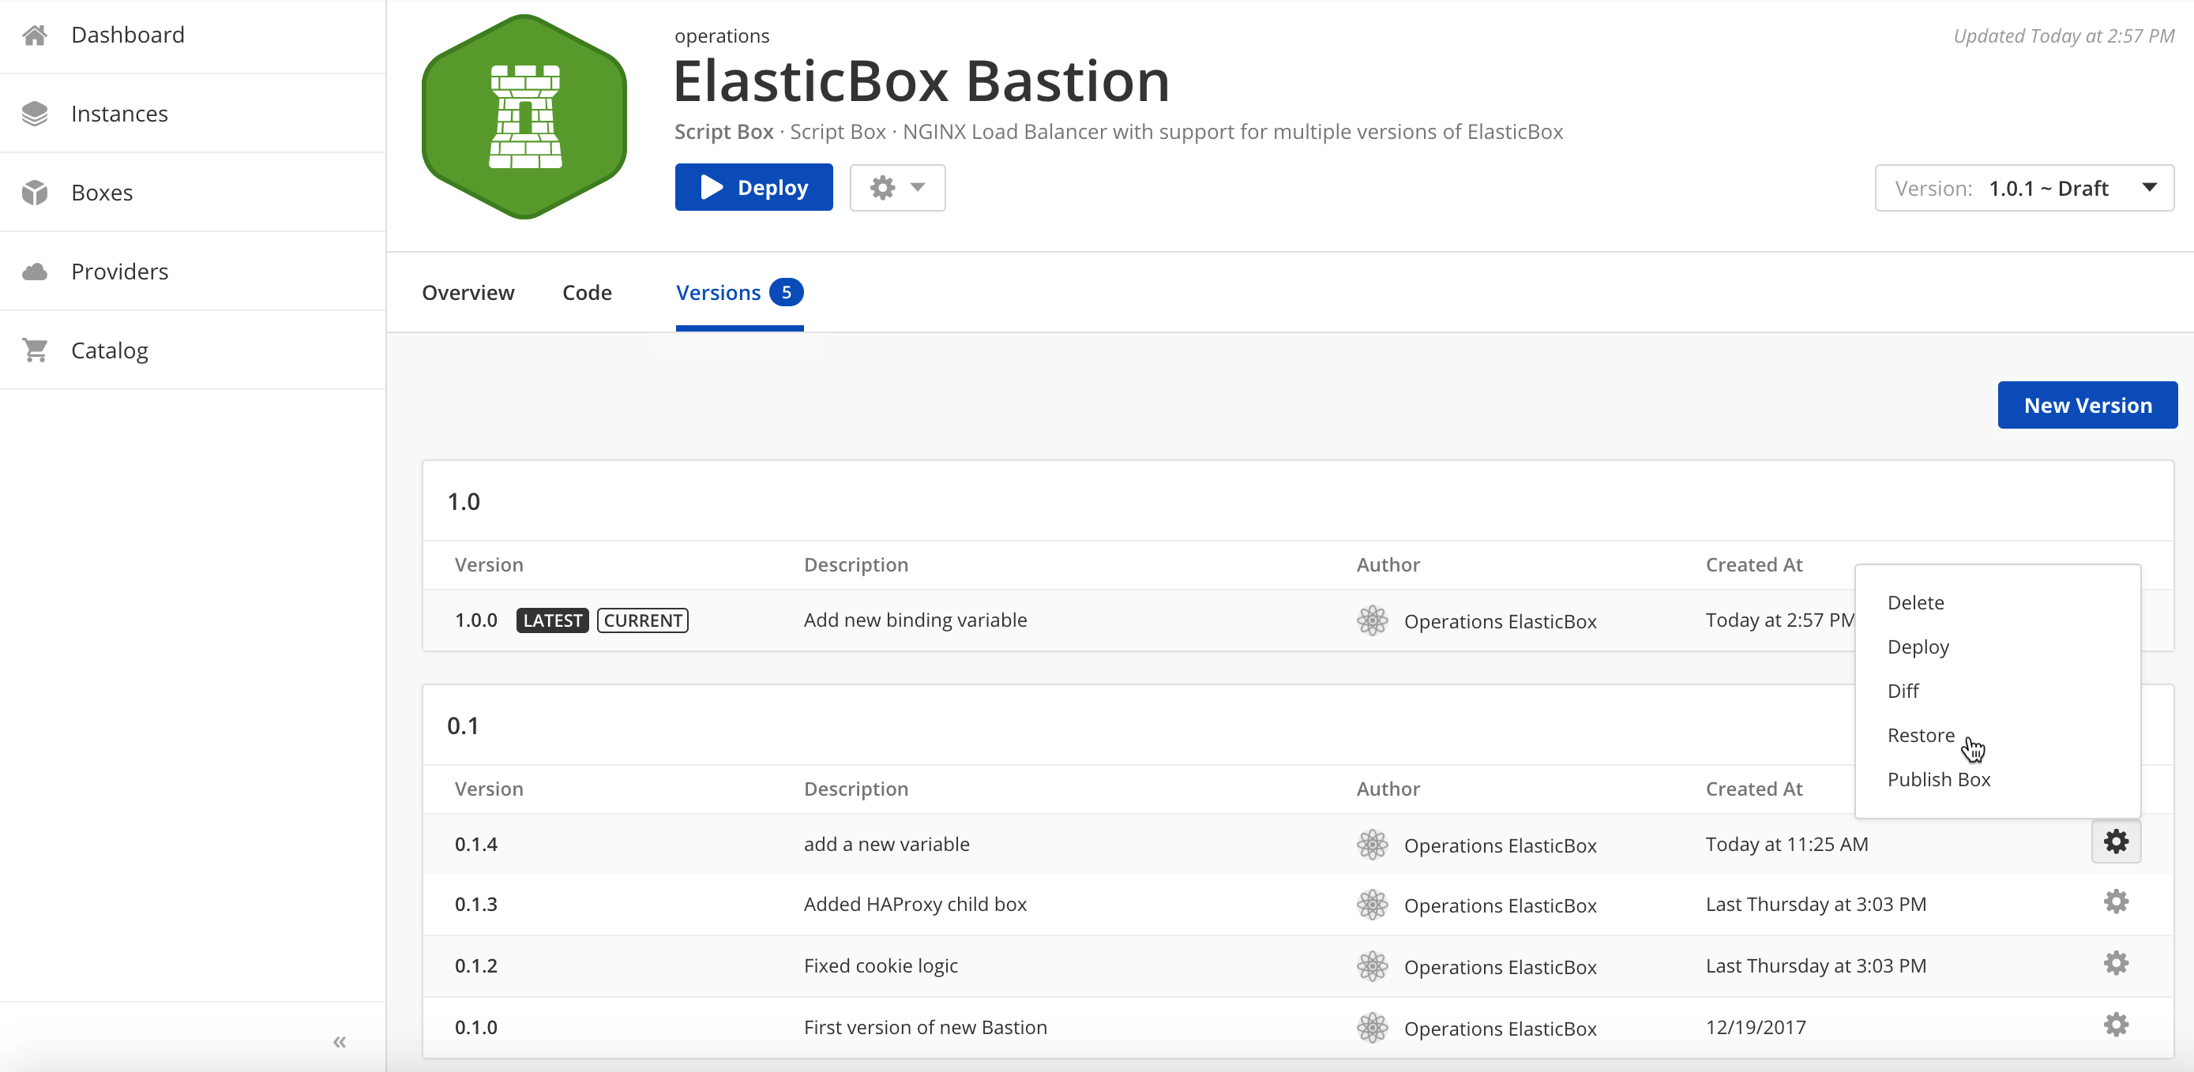The height and width of the screenshot is (1072, 2194).
Task: Click the CURRENT badge on 1.0.0
Action: pyautogui.click(x=643, y=620)
